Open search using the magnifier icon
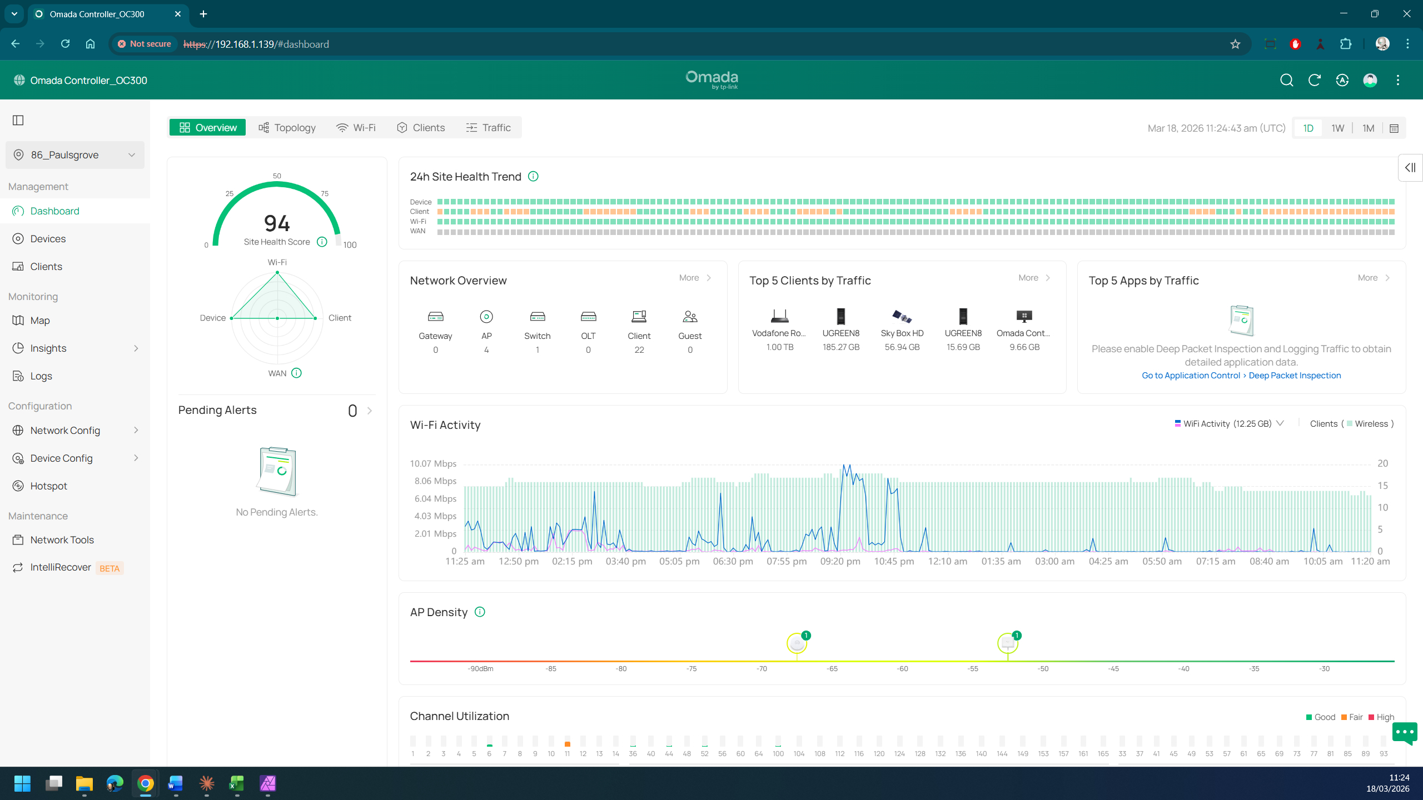 (x=1287, y=80)
